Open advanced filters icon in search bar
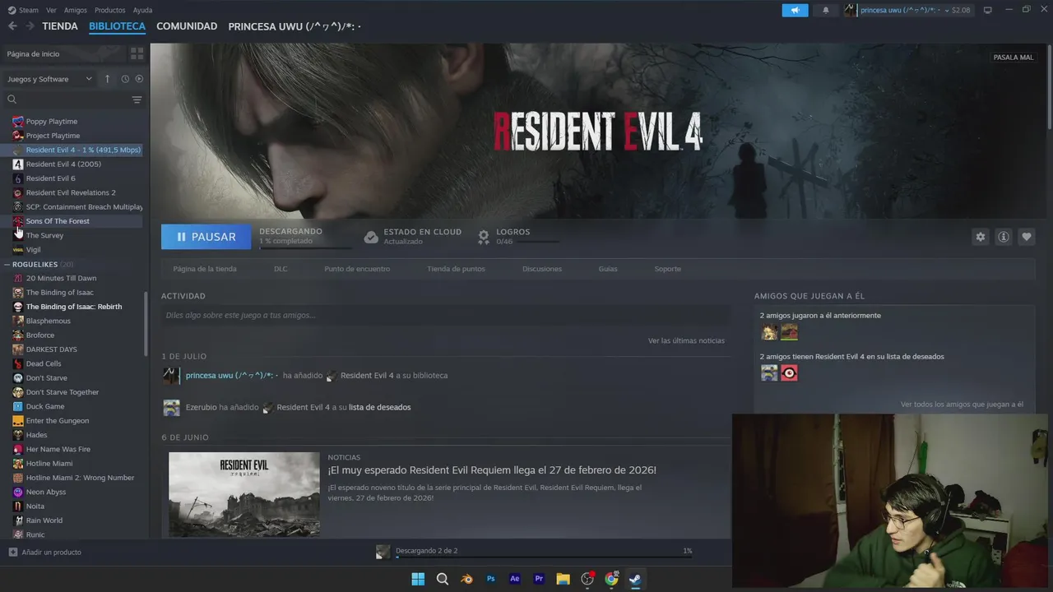Viewport: 1053px width, 592px height. (137, 99)
